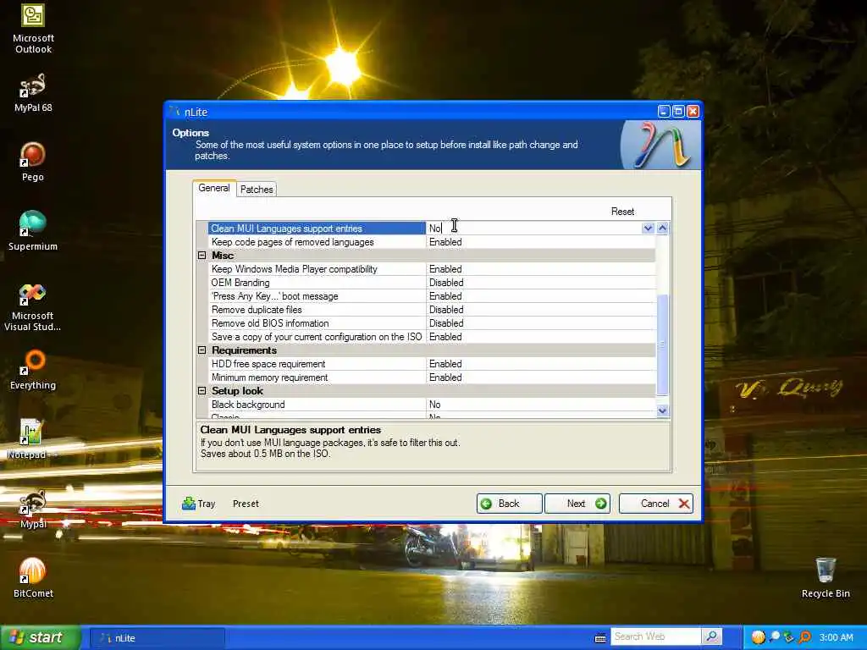The height and width of the screenshot is (650, 867).
Task: Click Disabled value for Remove duplicate files
Action: tap(446, 310)
